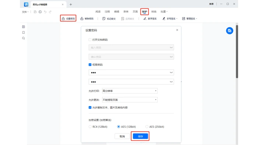Click the save file icon in toolbar
The width and height of the screenshot is (258, 145).
coord(35,12)
